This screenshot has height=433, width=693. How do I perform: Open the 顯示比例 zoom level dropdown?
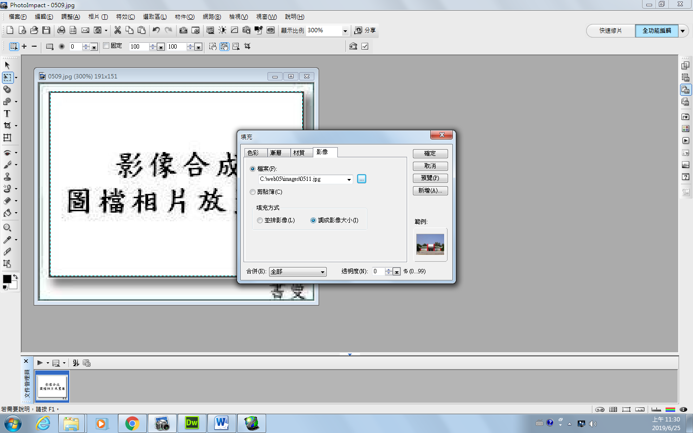[x=345, y=31]
